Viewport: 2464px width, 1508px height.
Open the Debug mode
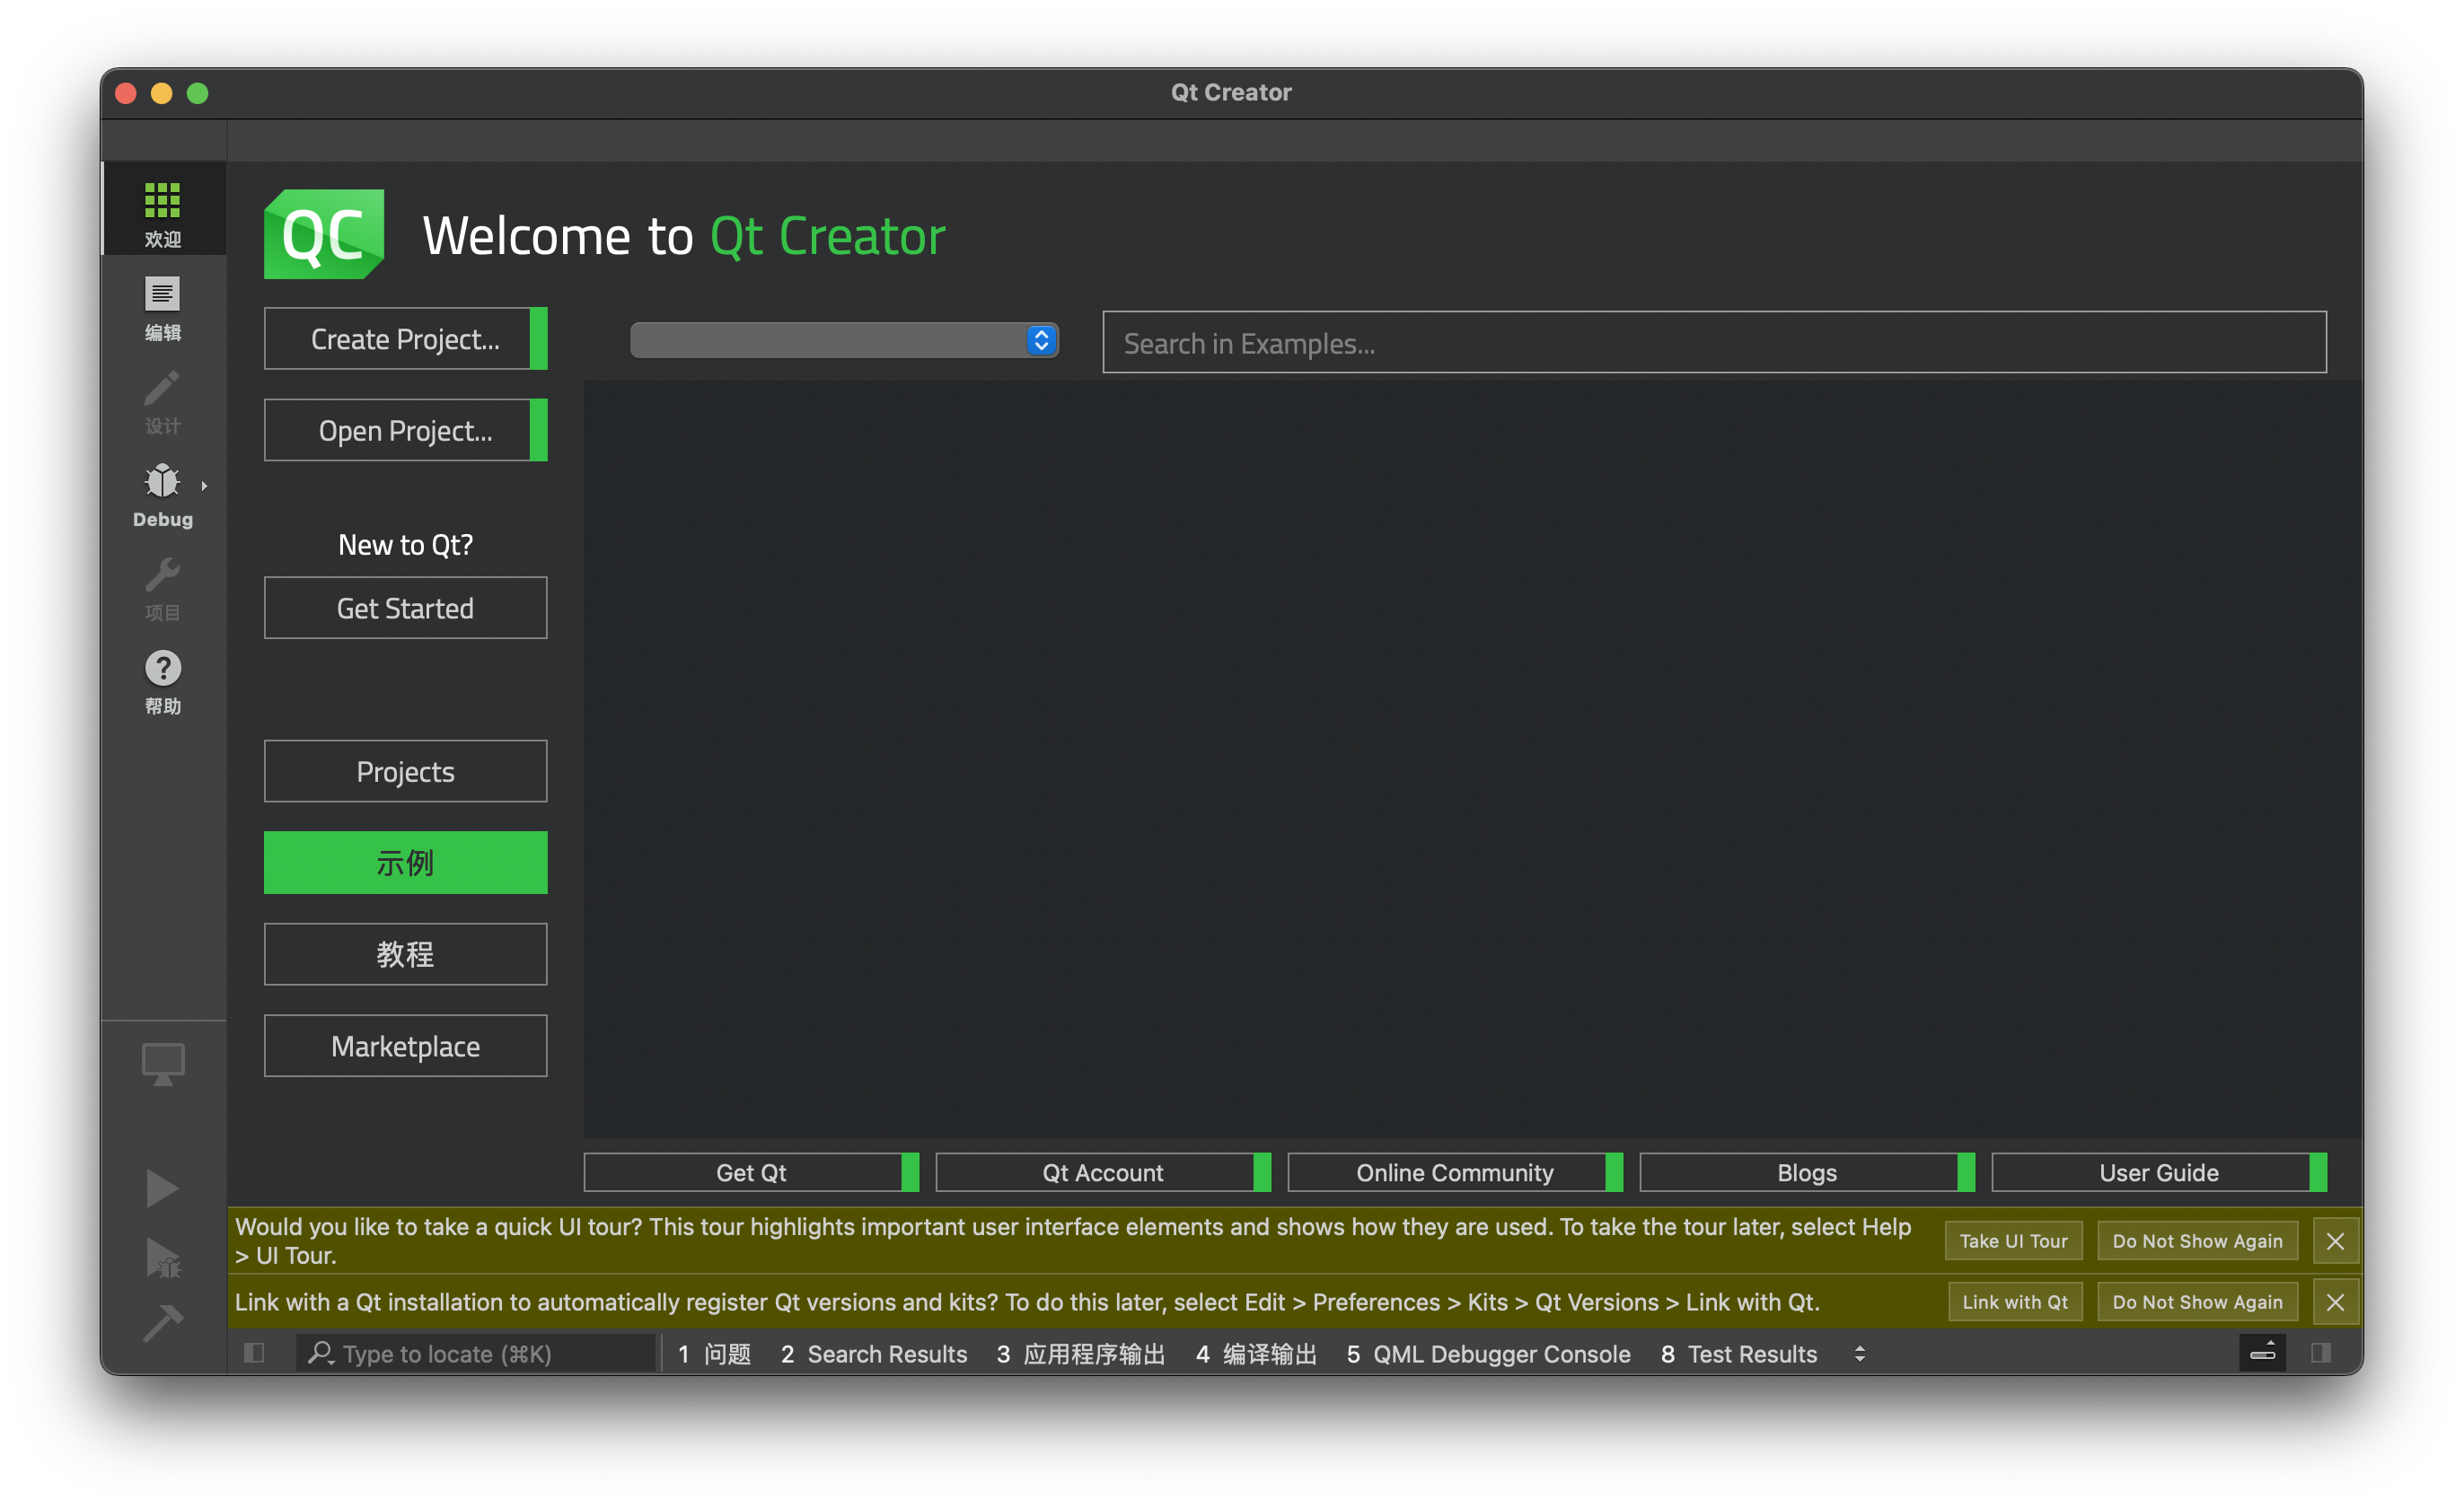(163, 495)
